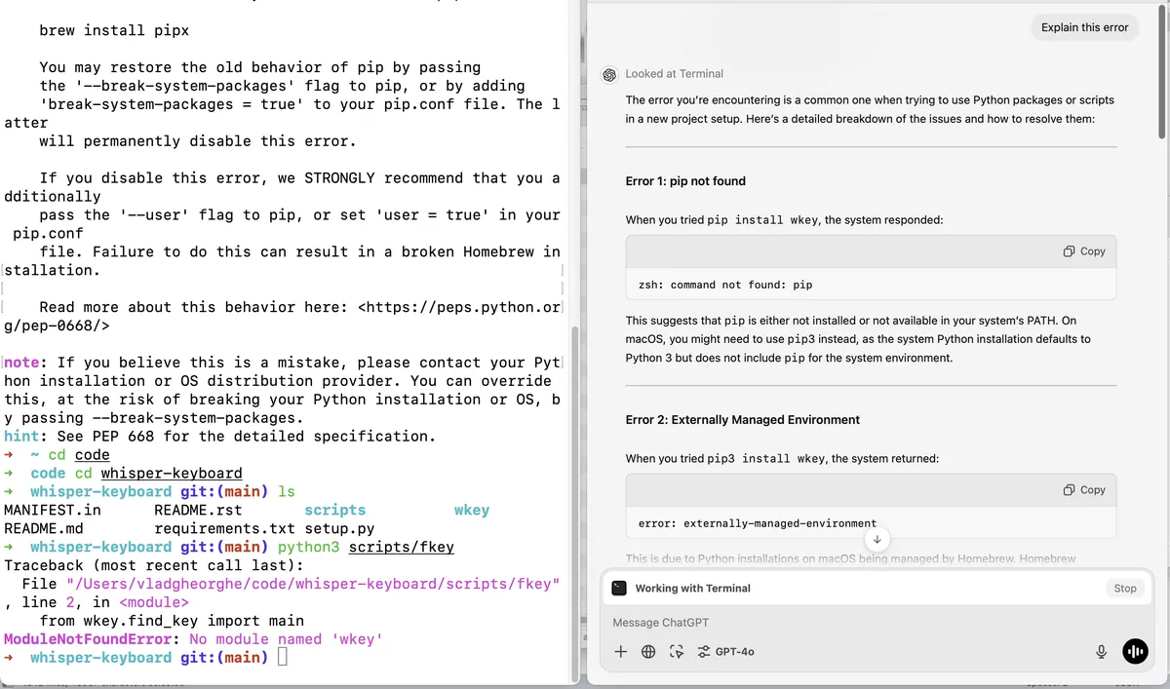Click the Terminal cursor at the prompt
Screen dimensions: 1170x689
[x=283, y=658]
